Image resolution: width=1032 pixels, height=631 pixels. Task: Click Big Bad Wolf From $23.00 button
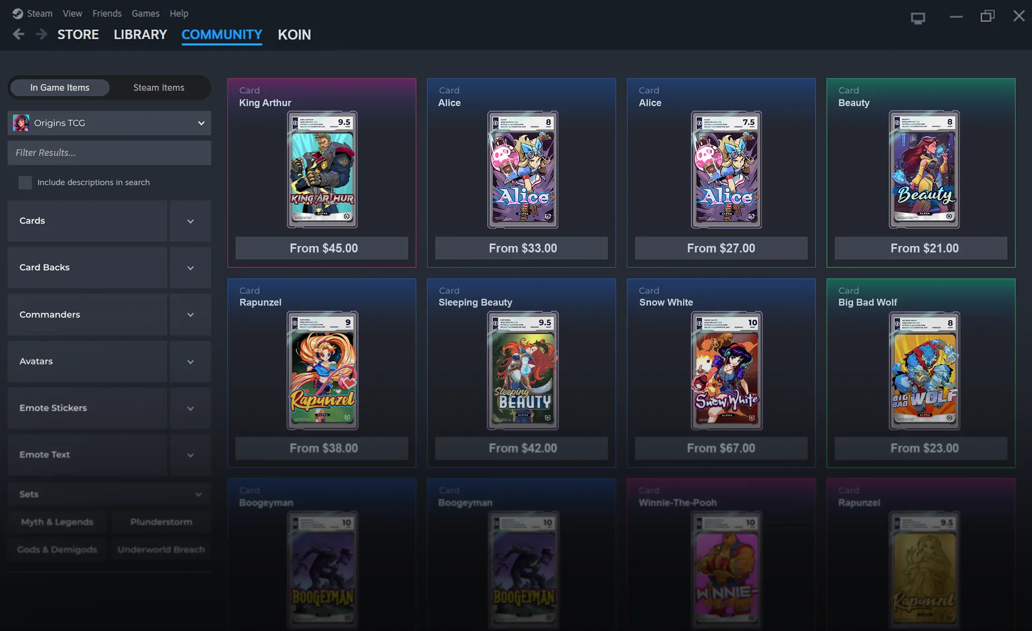pyautogui.click(x=921, y=448)
